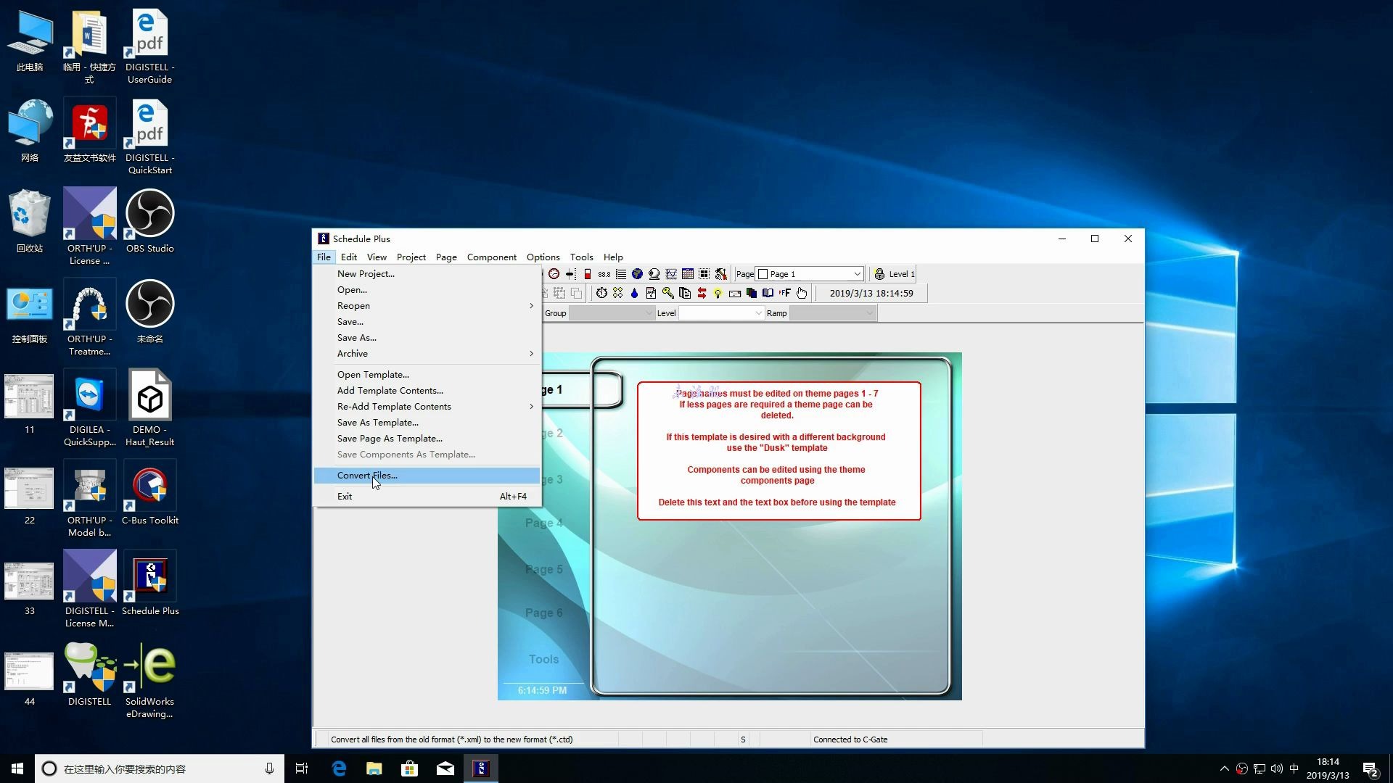Click the envelope label toolbar icon
1393x783 pixels.
click(x=735, y=294)
